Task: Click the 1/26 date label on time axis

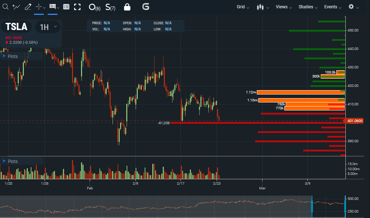Action: pos(44,183)
